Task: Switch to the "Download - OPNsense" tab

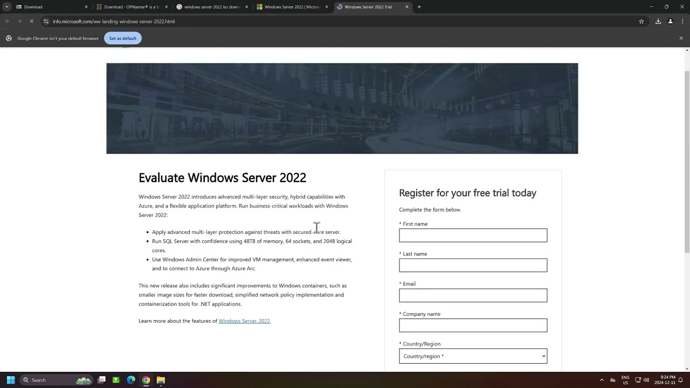Action: 132,7
